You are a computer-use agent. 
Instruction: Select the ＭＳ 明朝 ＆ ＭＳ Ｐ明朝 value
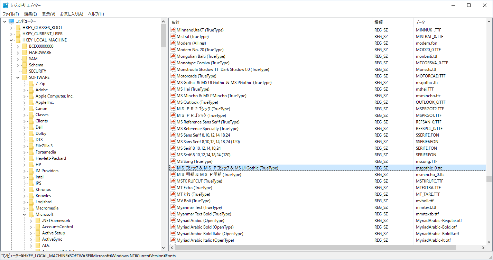pyautogui.click(x=209, y=174)
